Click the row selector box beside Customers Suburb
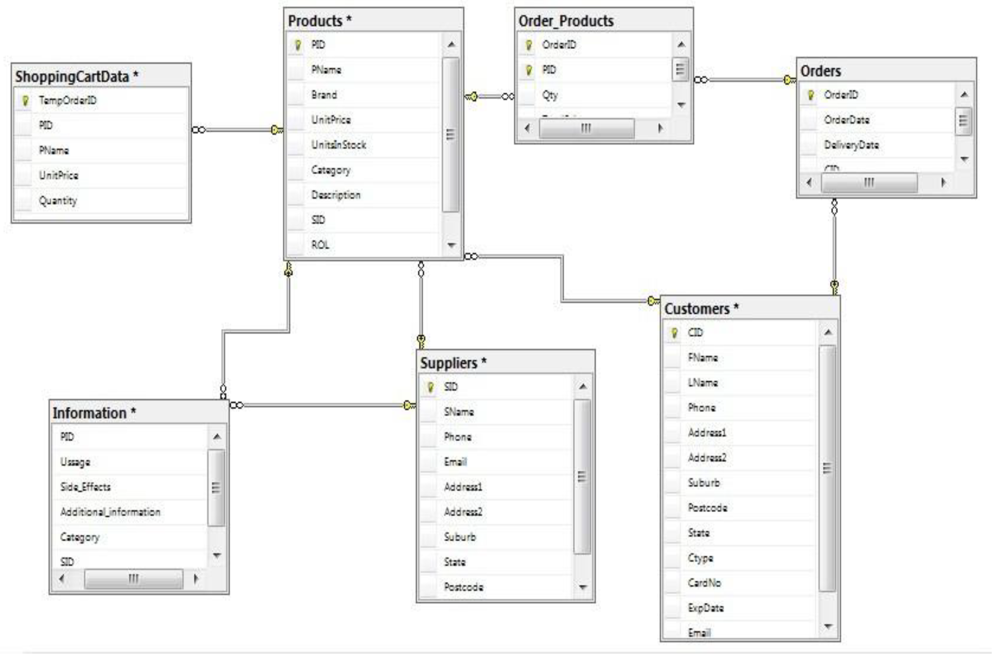The image size is (1002, 660). click(673, 483)
